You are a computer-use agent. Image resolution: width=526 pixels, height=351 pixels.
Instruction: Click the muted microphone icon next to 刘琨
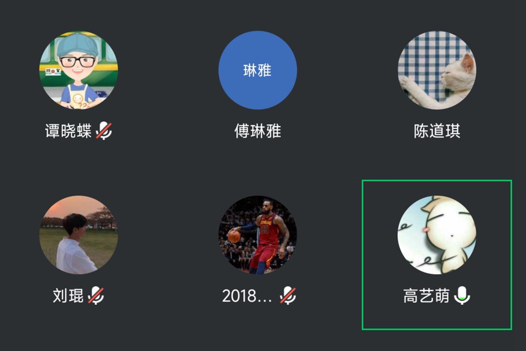tap(96, 296)
